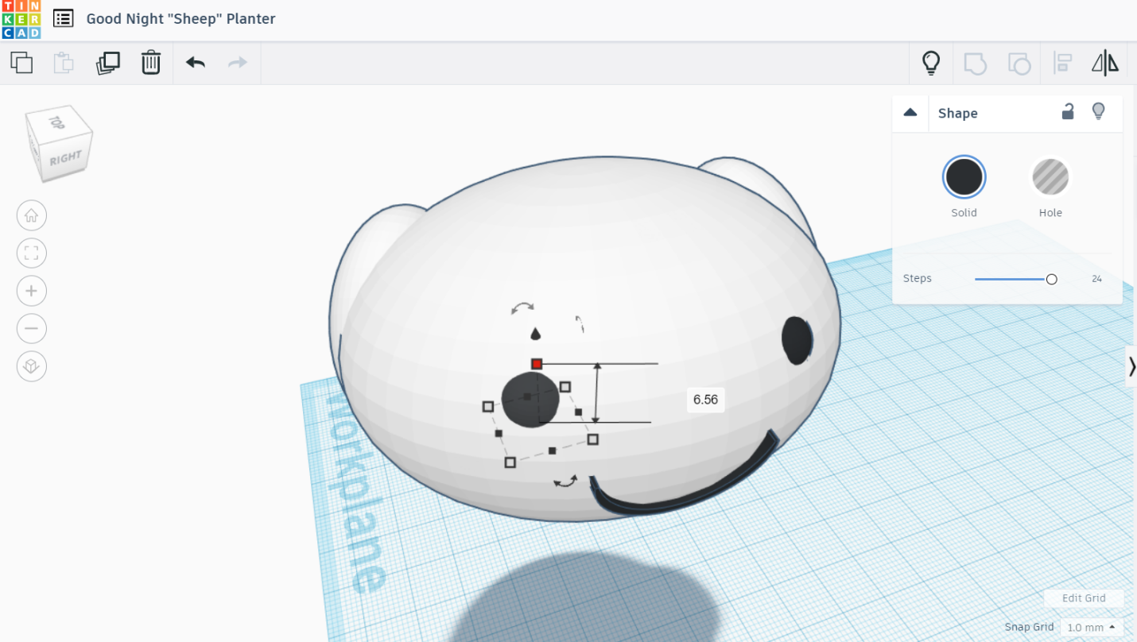Zoom in on the workplane
This screenshot has height=642, width=1137.
point(32,291)
